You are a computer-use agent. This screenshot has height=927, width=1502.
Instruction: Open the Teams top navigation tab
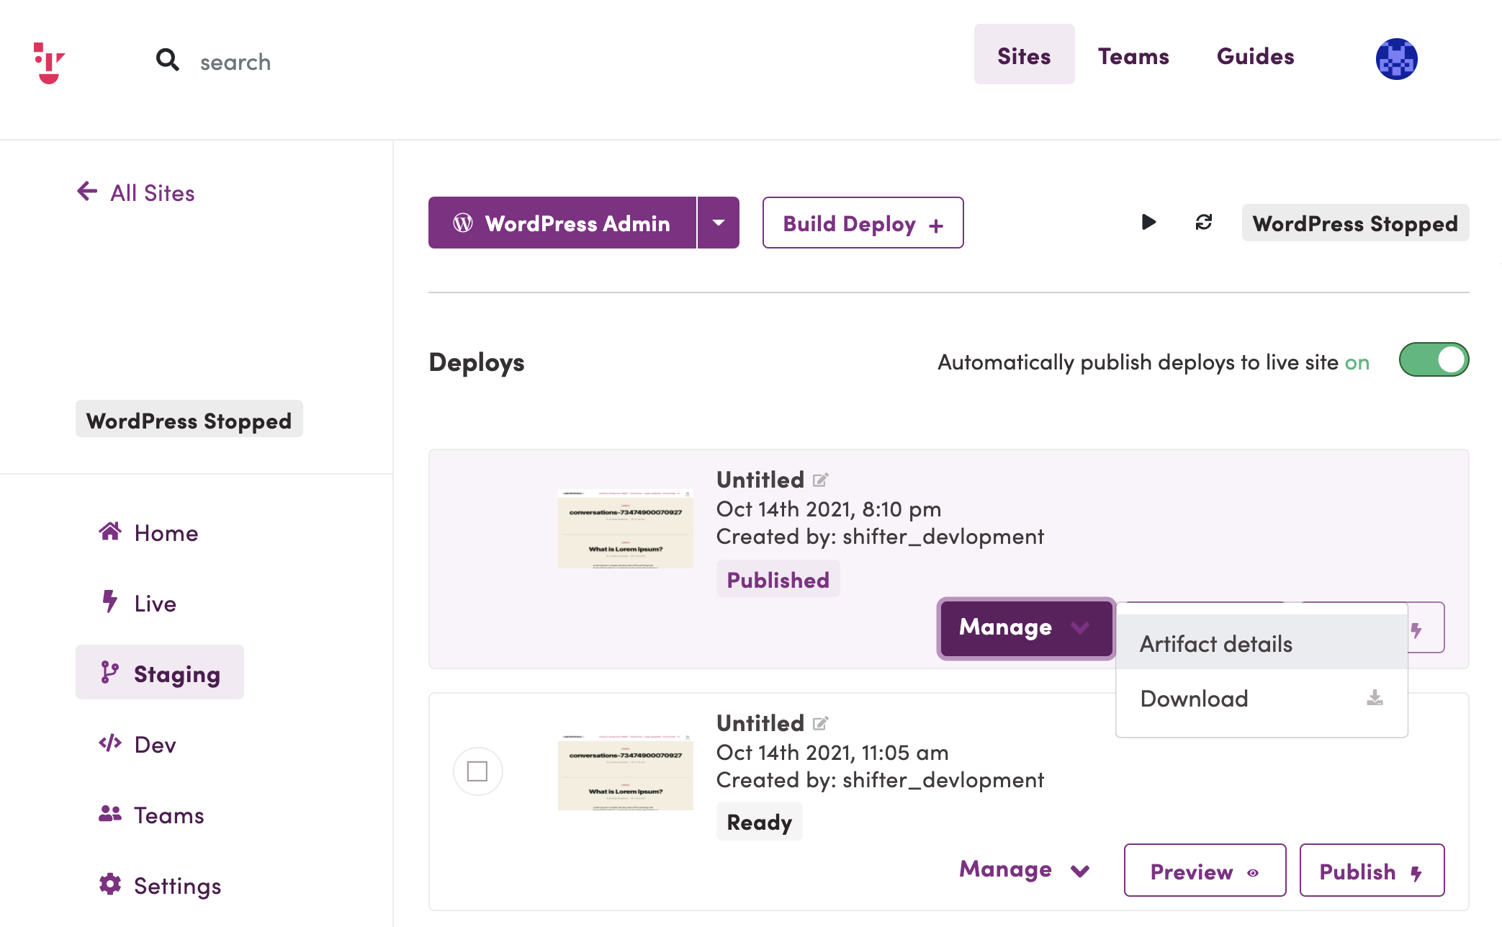[1133, 56]
